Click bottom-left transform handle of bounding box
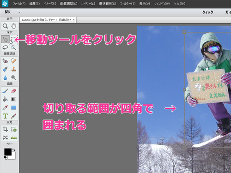Image resolution: width=231 pixels, height=173 pixels. (184, 148)
